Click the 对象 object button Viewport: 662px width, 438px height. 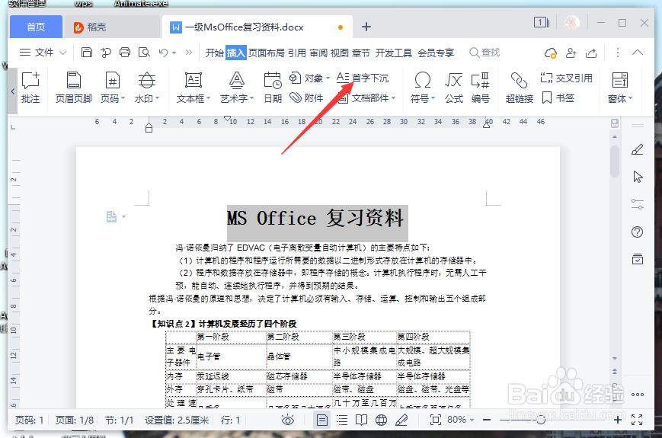pos(309,78)
